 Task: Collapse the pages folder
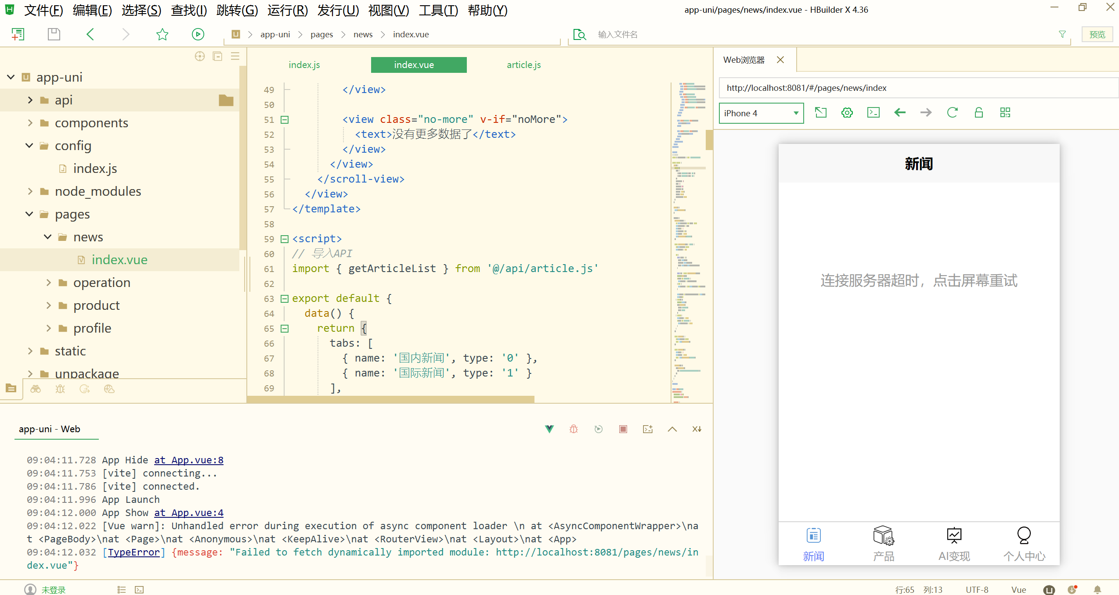tap(29, 214)
